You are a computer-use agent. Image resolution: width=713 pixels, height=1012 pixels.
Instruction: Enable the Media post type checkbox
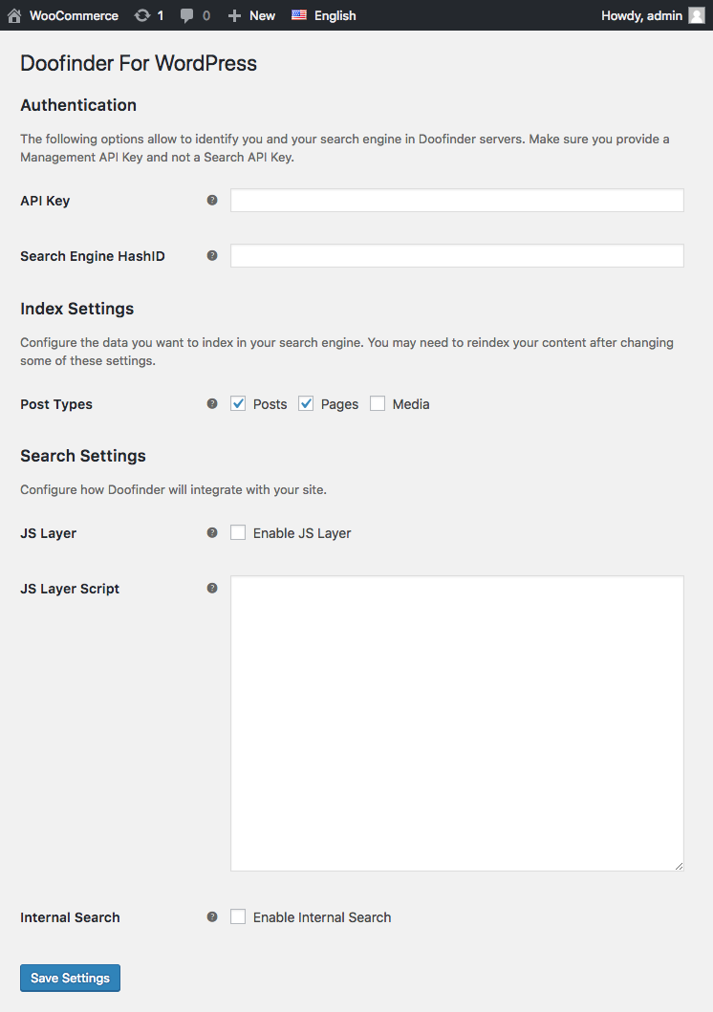pyautogui.click(x=378, y=404)
